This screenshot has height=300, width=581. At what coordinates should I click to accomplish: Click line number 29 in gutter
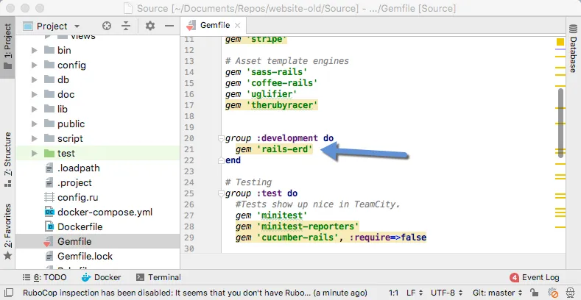coord(189,238)
